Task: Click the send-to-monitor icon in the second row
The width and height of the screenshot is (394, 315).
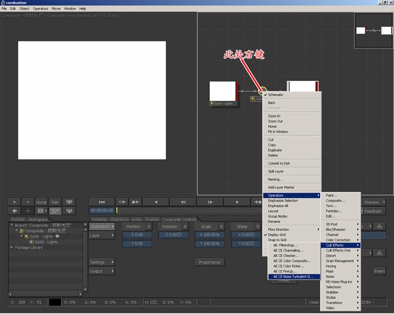Action: [69, 211]
